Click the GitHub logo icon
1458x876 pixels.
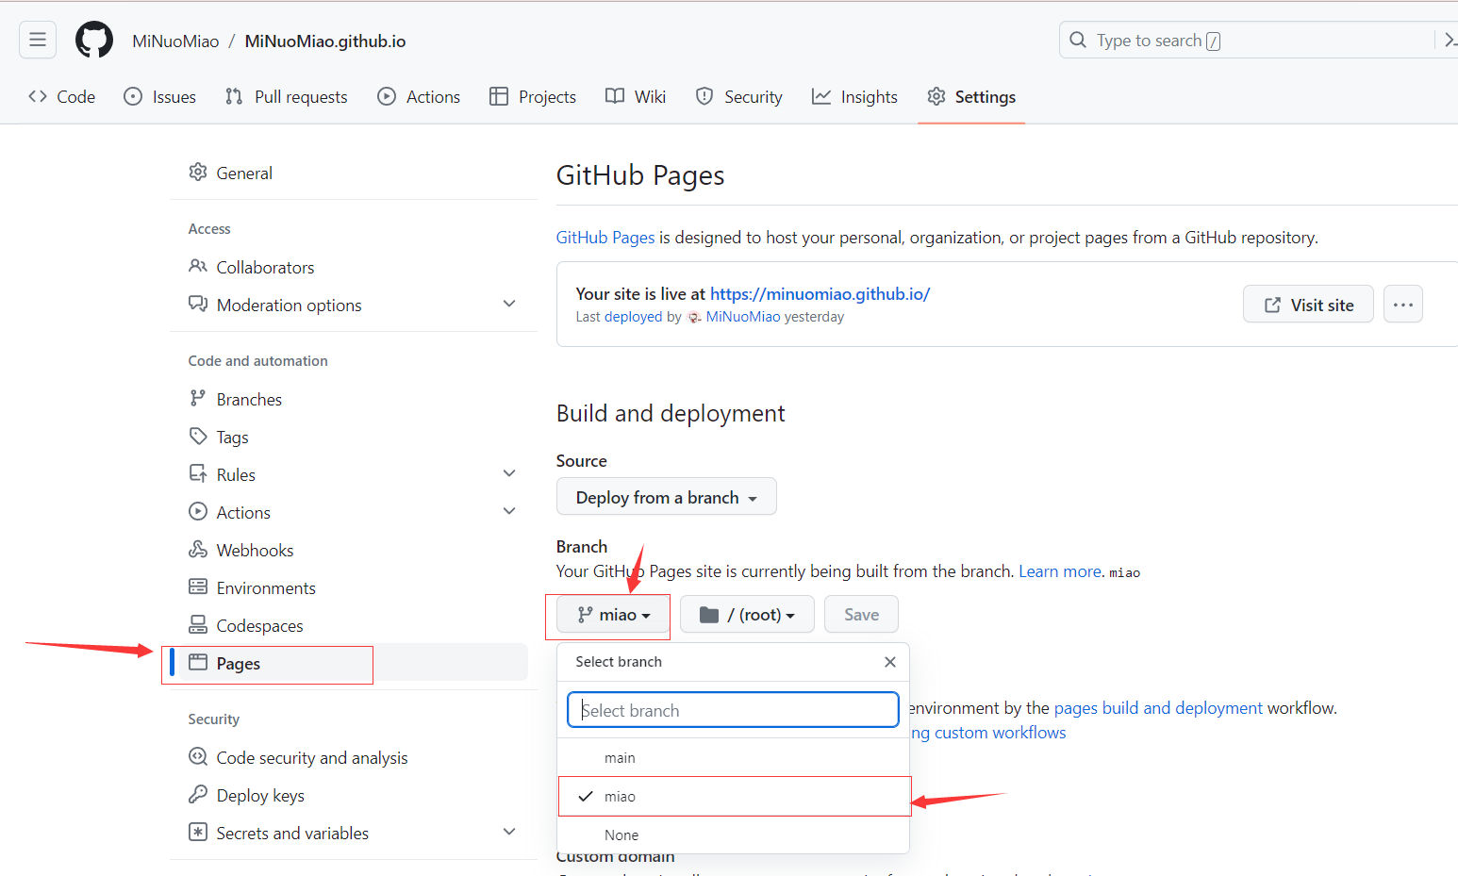[94, 41]
